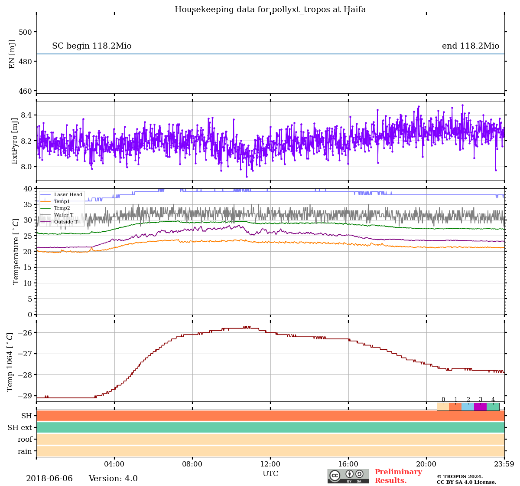
Task: Click the Temp1 legend entry
Action: [x=55, y=201]
